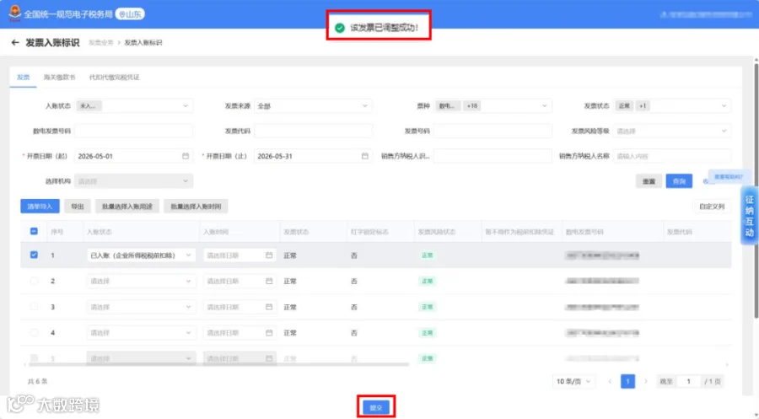Click the 发票风险状态 column header
759x419 pixels.
(437, 232)
